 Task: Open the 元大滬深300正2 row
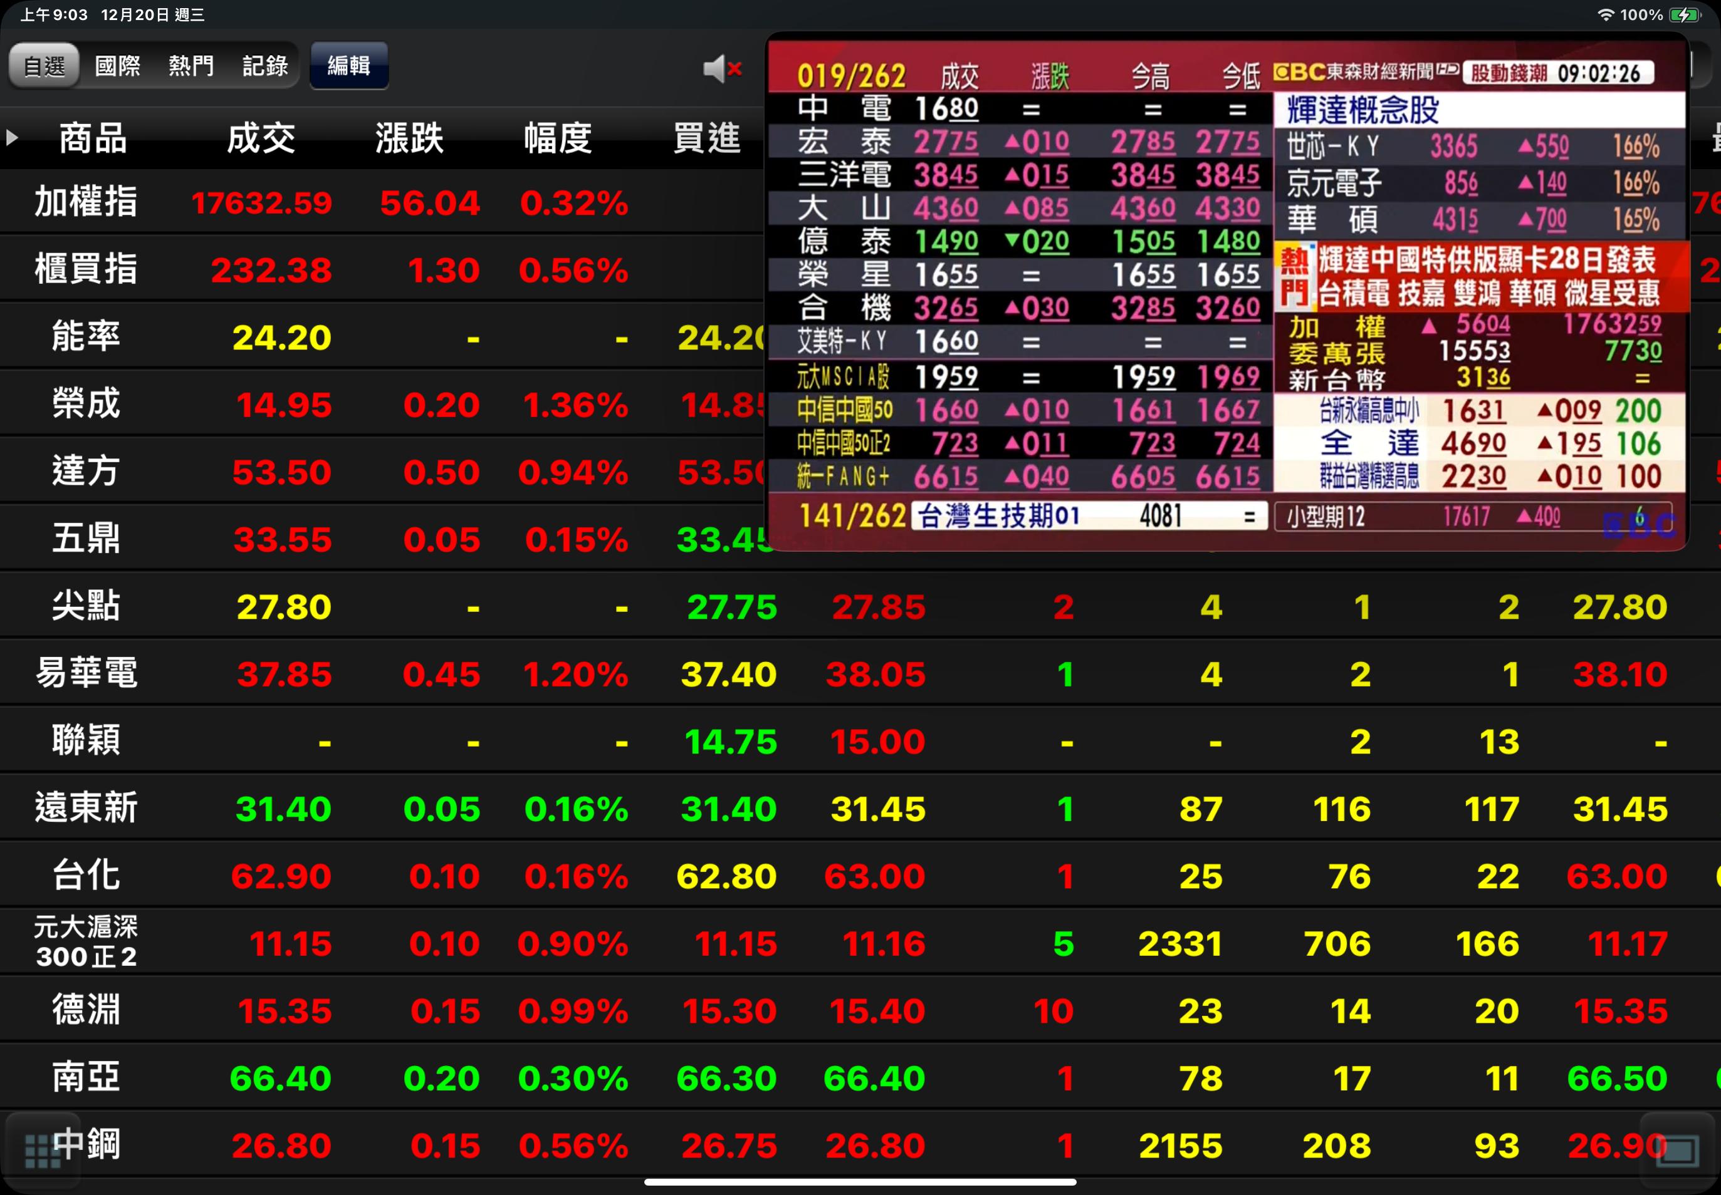click(x=860, y=943)
